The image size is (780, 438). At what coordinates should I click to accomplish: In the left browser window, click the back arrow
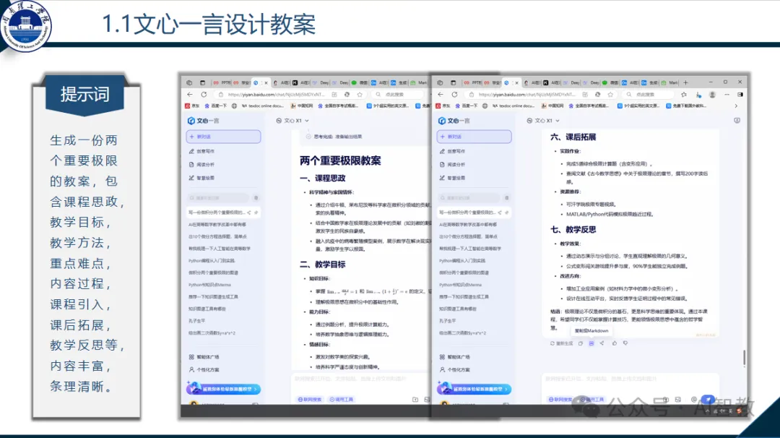pyautogui.click(x=190, y=94)
